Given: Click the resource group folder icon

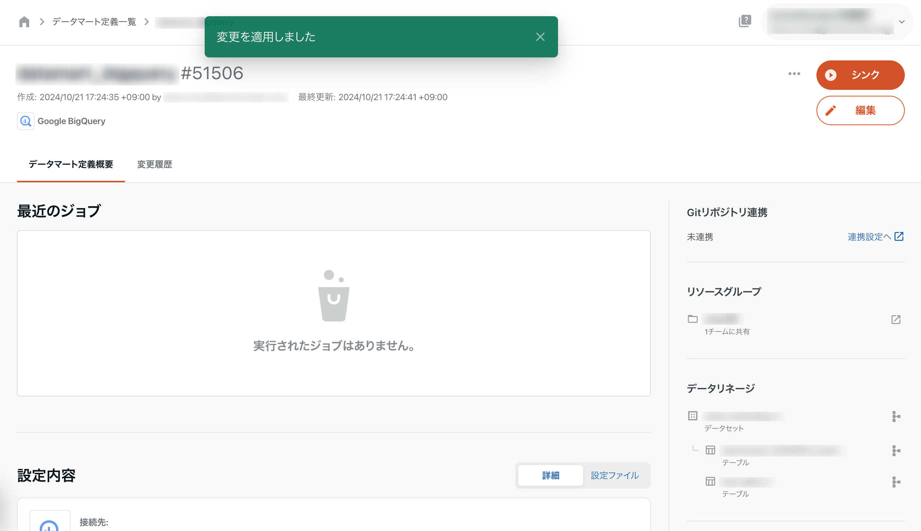Looking at the screenshot, I should click(693, 319).
